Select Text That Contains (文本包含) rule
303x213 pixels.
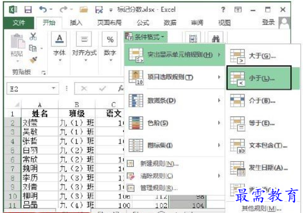click(x=263, y=146)
